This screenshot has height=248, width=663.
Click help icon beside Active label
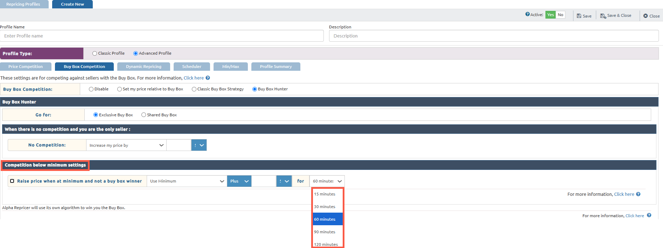(527, 14)
